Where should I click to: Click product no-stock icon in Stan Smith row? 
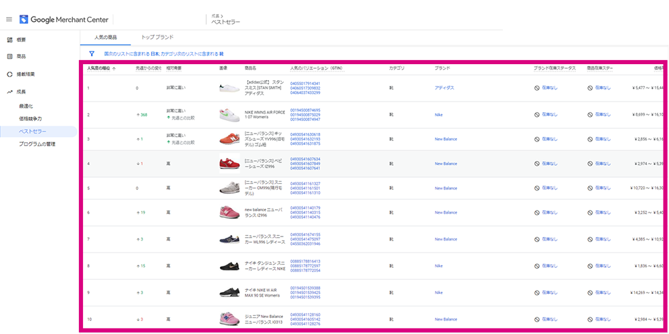click(x=590, y=88)
